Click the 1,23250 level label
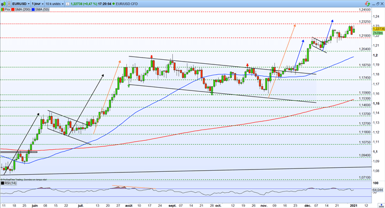 click(365, 22)
